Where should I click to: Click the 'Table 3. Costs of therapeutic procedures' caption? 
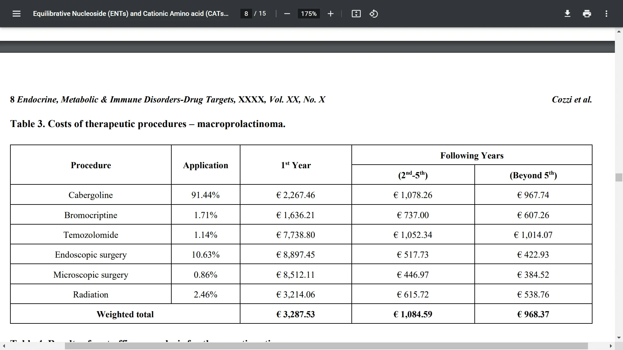148,124
